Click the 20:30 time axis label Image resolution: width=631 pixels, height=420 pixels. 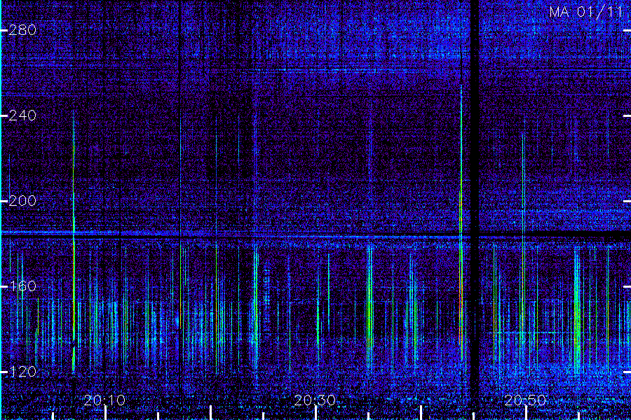pyautogui.click(x=315, y=400)
